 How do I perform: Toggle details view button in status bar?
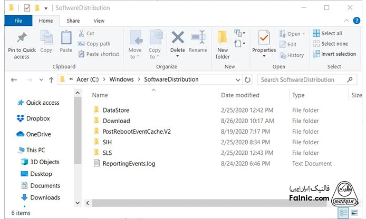tap(344, 213)
